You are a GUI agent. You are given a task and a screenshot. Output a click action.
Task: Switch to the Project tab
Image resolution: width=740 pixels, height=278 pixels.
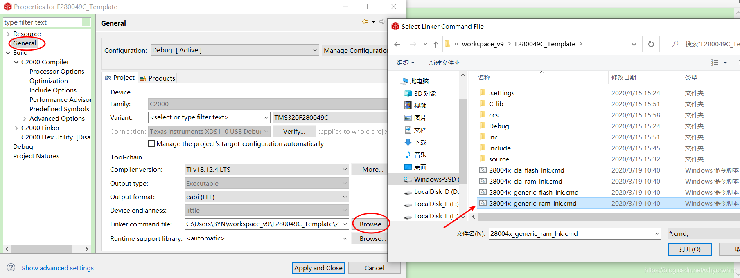point(120,78)
